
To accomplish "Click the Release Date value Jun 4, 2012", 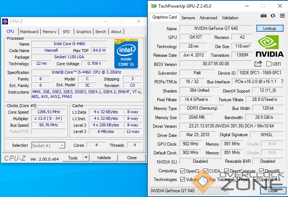I will point(194,55).
